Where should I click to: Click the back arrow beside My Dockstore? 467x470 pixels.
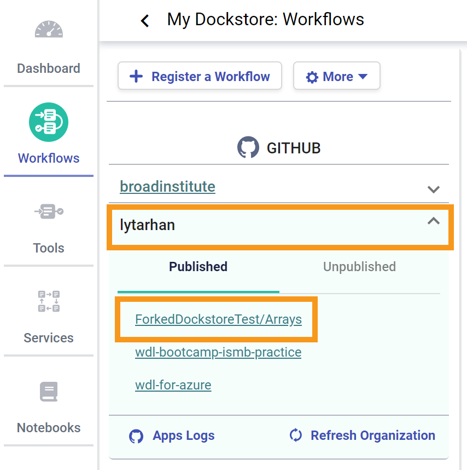pos(145,21)
